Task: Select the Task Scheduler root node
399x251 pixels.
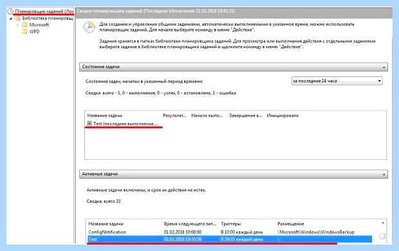Action: point(44,12)
